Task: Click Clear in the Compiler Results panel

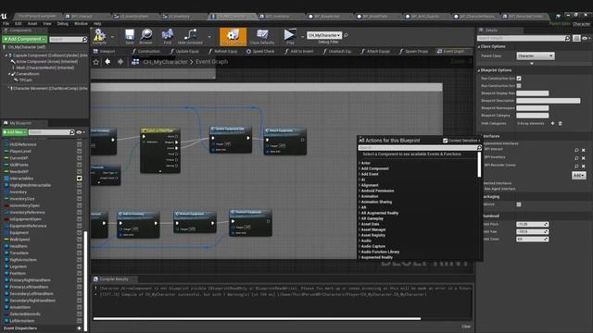Action: pyautogui.click(x=466, y=327)
